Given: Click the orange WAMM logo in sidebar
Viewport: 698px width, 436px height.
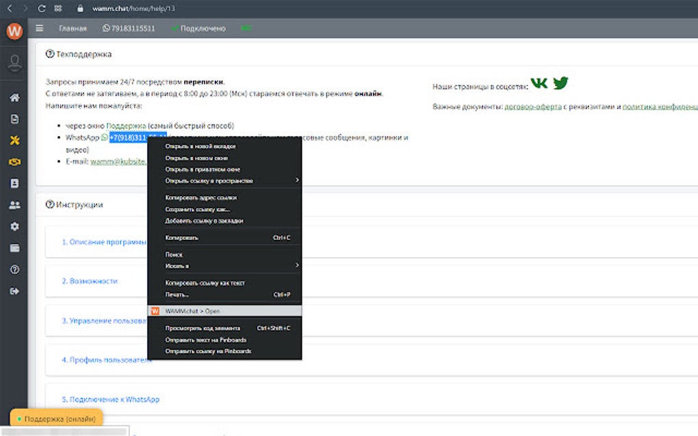Looking at the screenshot, I should tap(14, 31).
